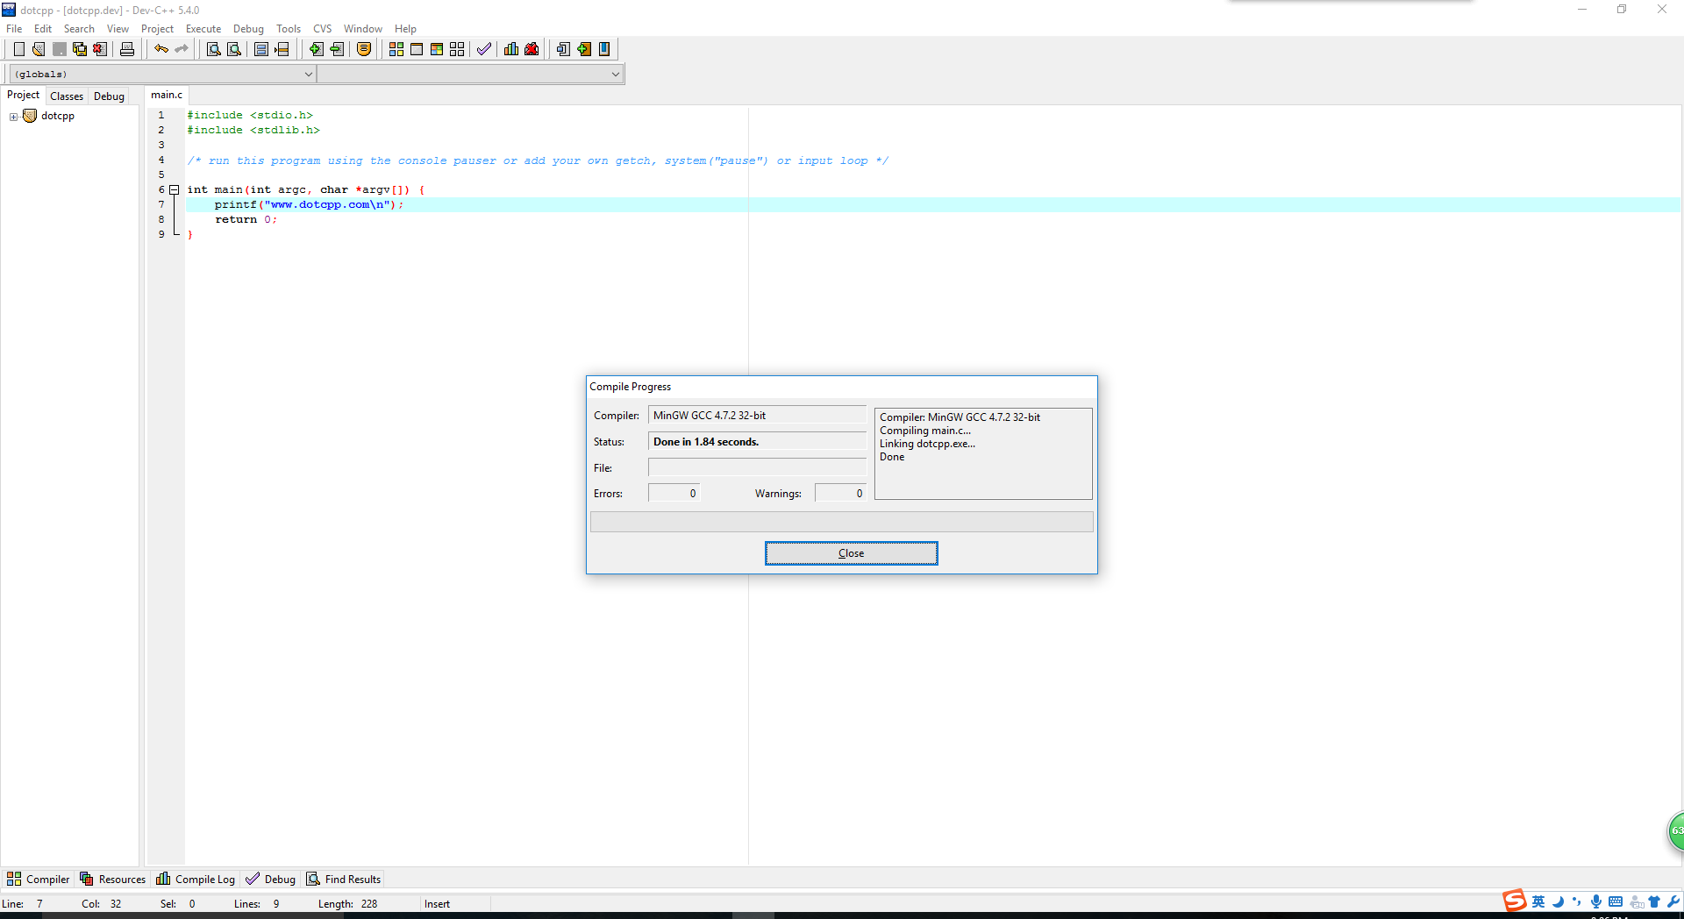
Task: Open the empty members dropdown beside globals
Action: [470, 75]
